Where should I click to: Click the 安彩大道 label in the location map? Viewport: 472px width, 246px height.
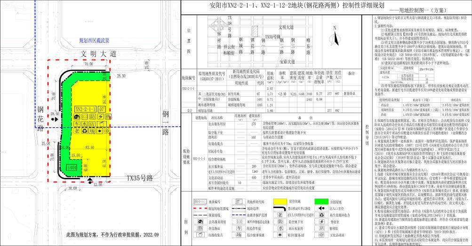pos(287,62)
